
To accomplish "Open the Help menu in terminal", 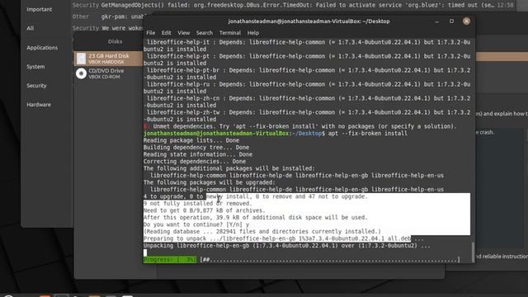I will pyautogui.click(x=253, y=33).
